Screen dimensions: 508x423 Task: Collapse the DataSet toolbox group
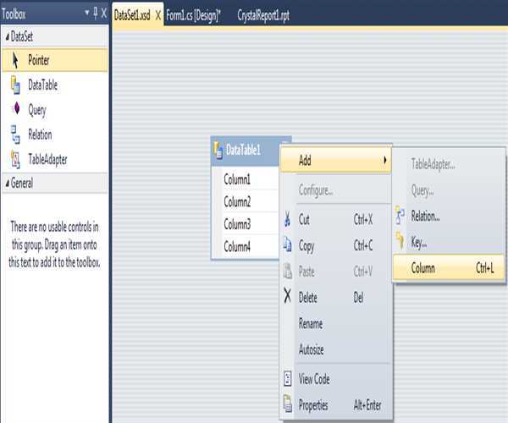(4, 37)
